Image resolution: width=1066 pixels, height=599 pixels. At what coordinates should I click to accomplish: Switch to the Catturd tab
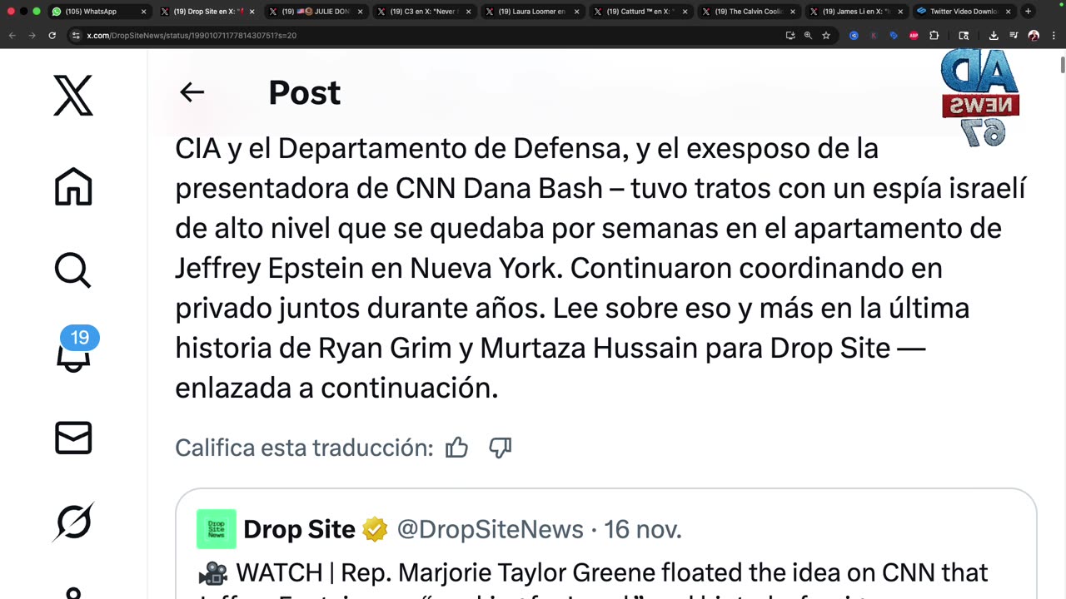coord(641,12)
